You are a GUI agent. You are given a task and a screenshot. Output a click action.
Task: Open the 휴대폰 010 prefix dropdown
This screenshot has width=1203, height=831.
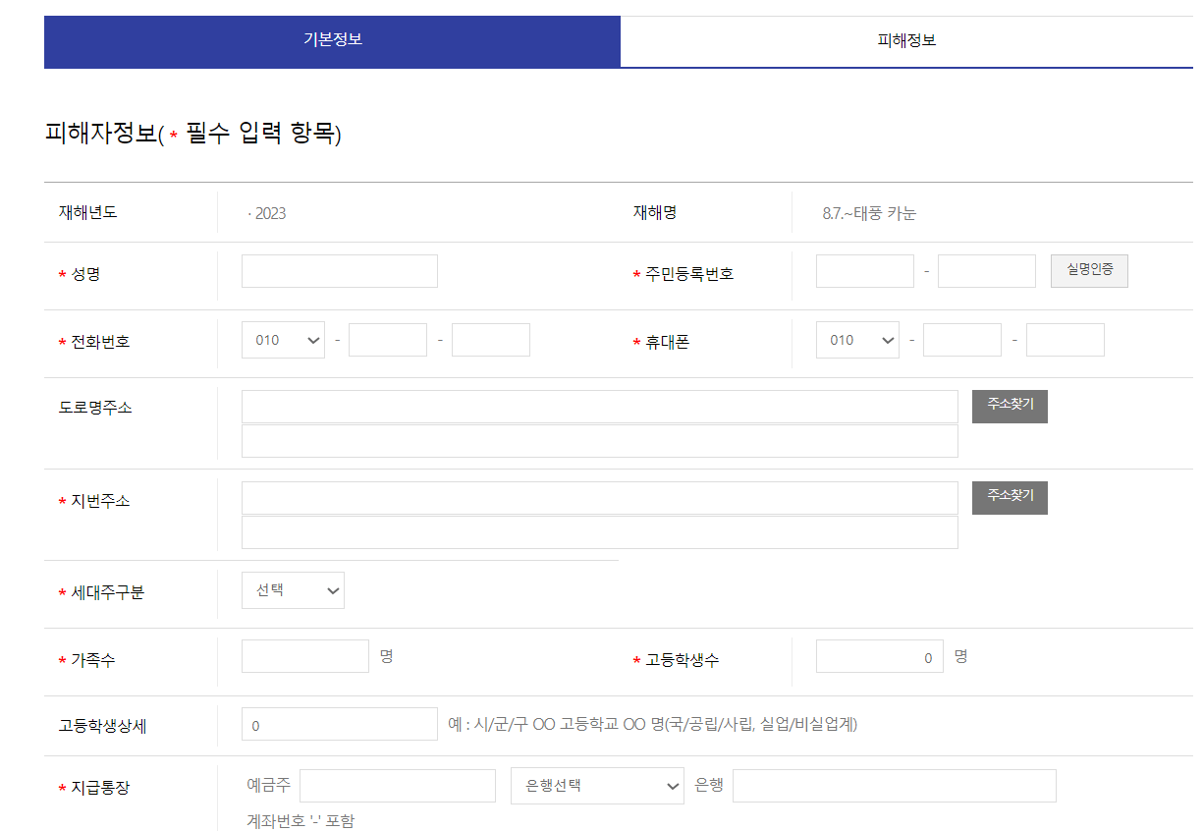(x=856, y=339)
